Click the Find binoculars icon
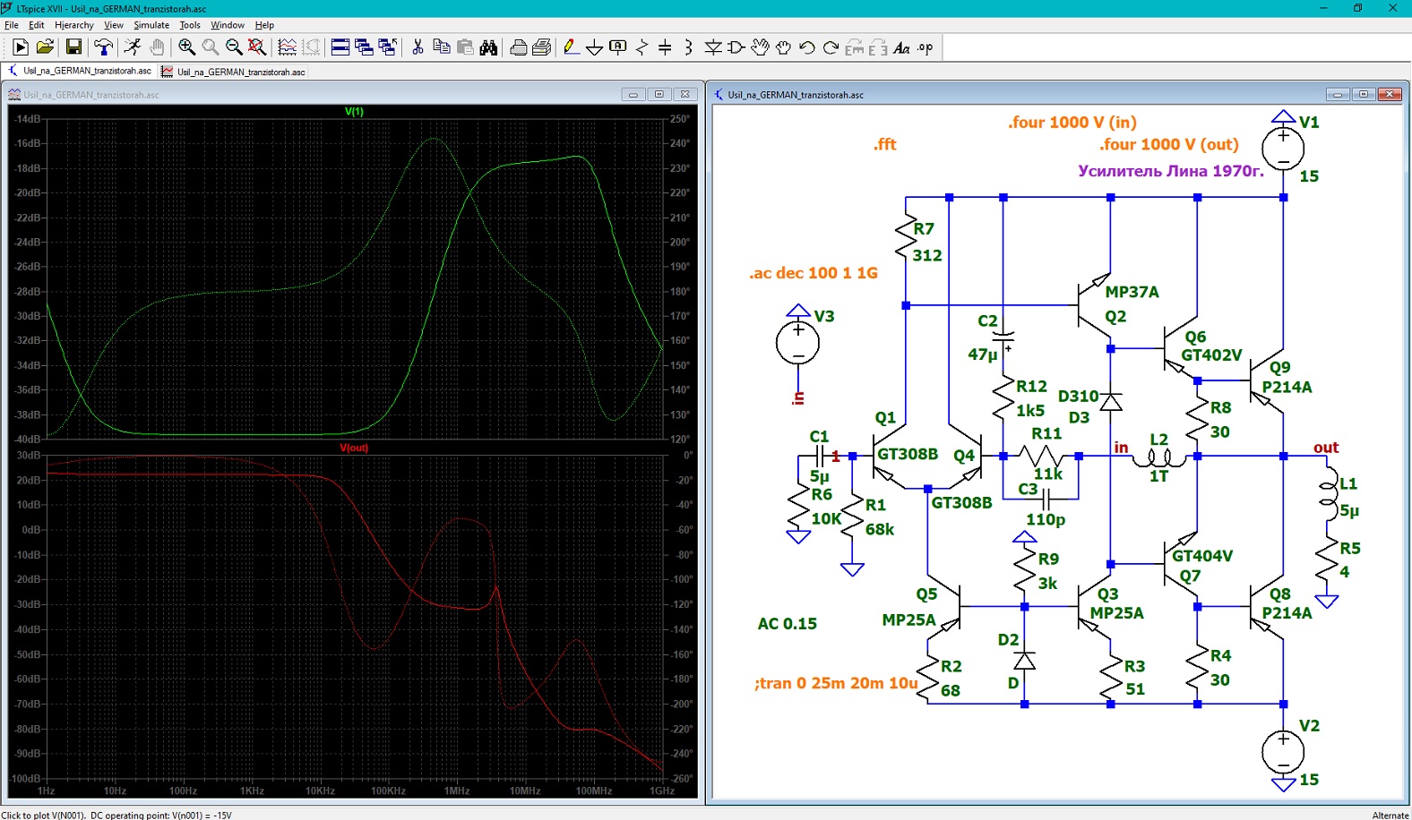This screenshot has height=820, width=1412. coord(488,47)
